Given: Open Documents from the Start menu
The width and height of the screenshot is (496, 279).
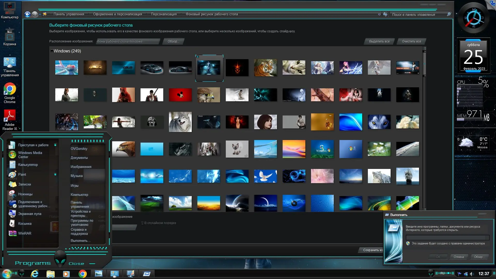Looking at the screenshot, I should point(79,158).
